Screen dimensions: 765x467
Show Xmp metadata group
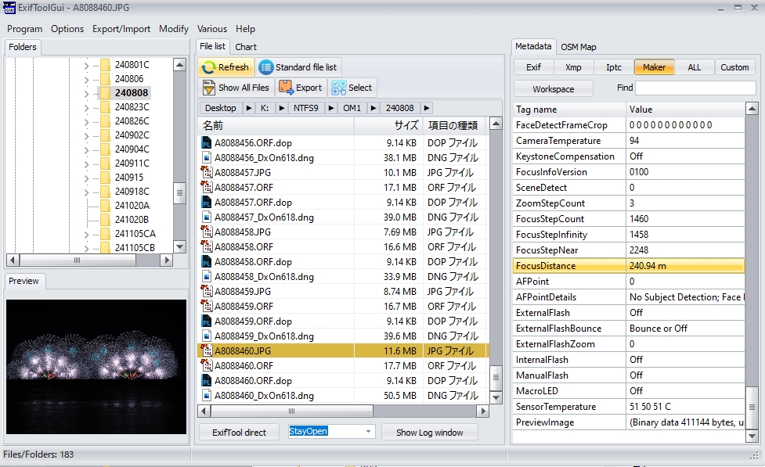tap(573, 67)
